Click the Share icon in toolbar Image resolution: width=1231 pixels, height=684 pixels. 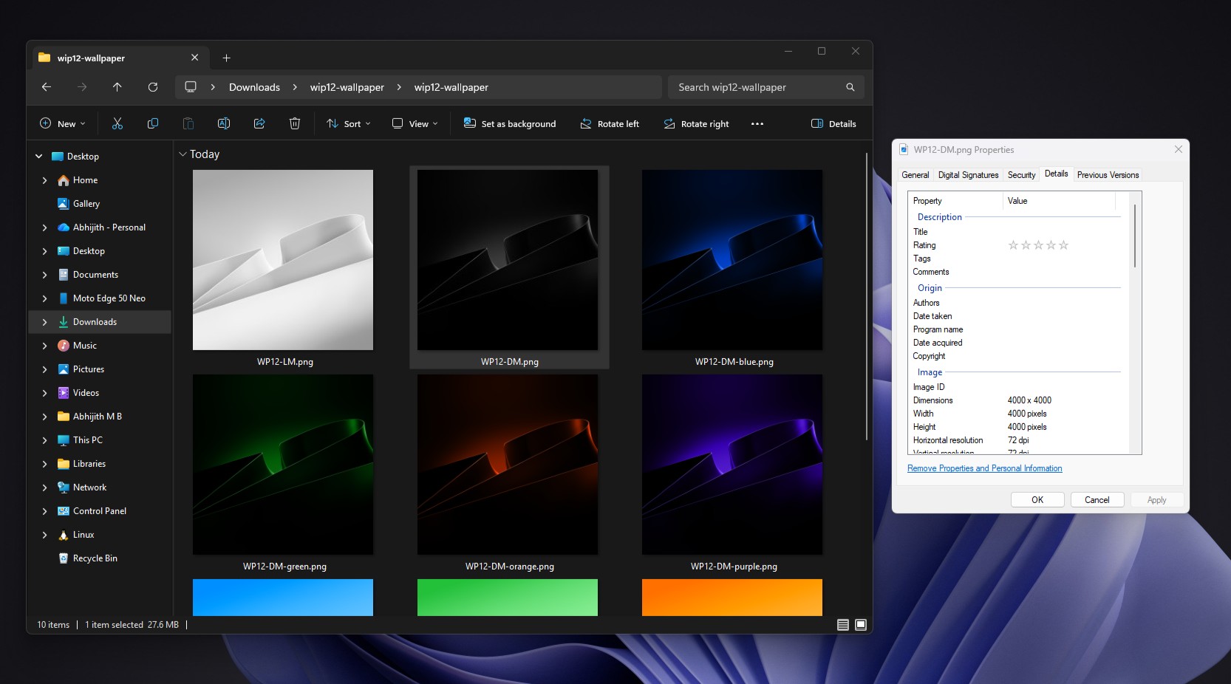click(259, 123)
